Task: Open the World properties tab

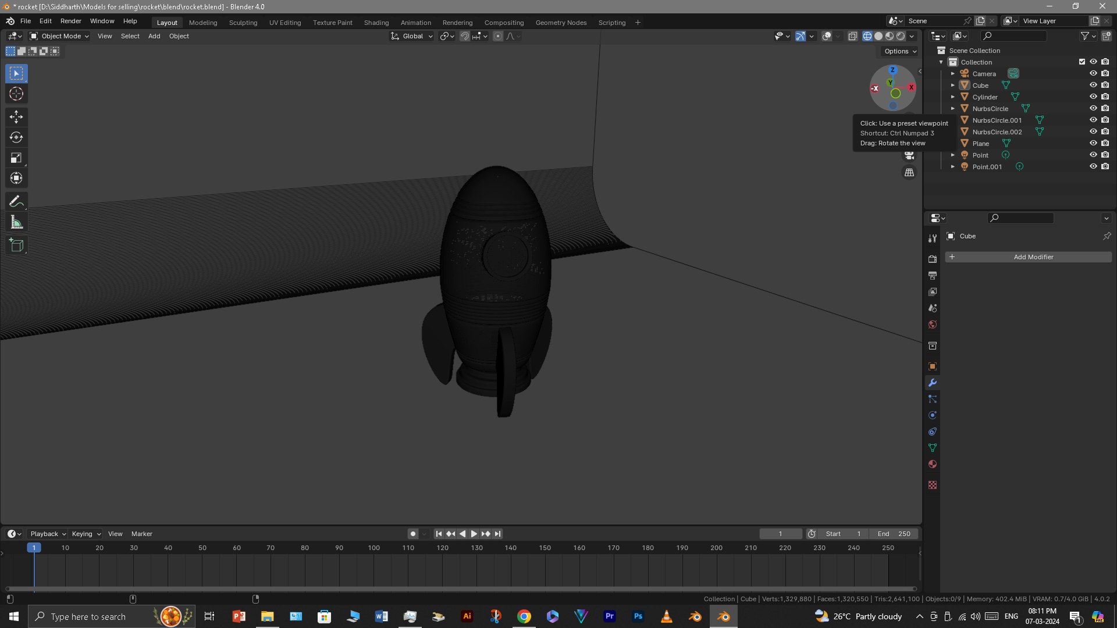Action: tap(933, 324)
